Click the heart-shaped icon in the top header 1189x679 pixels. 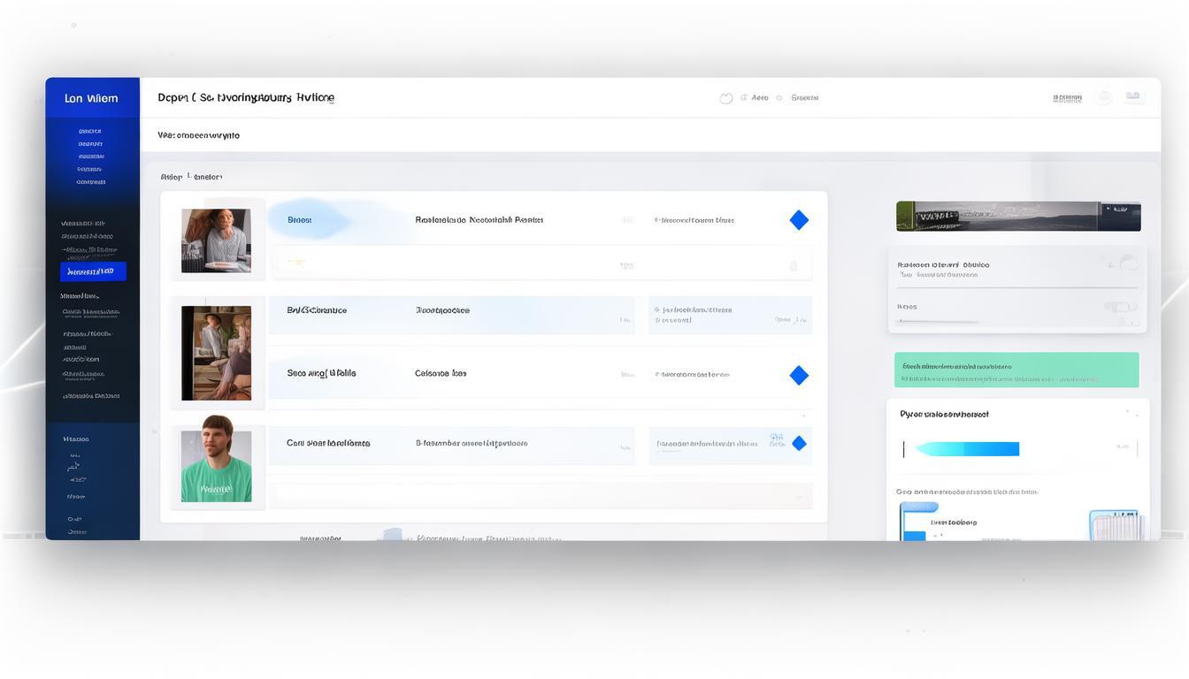pos(726,98)
